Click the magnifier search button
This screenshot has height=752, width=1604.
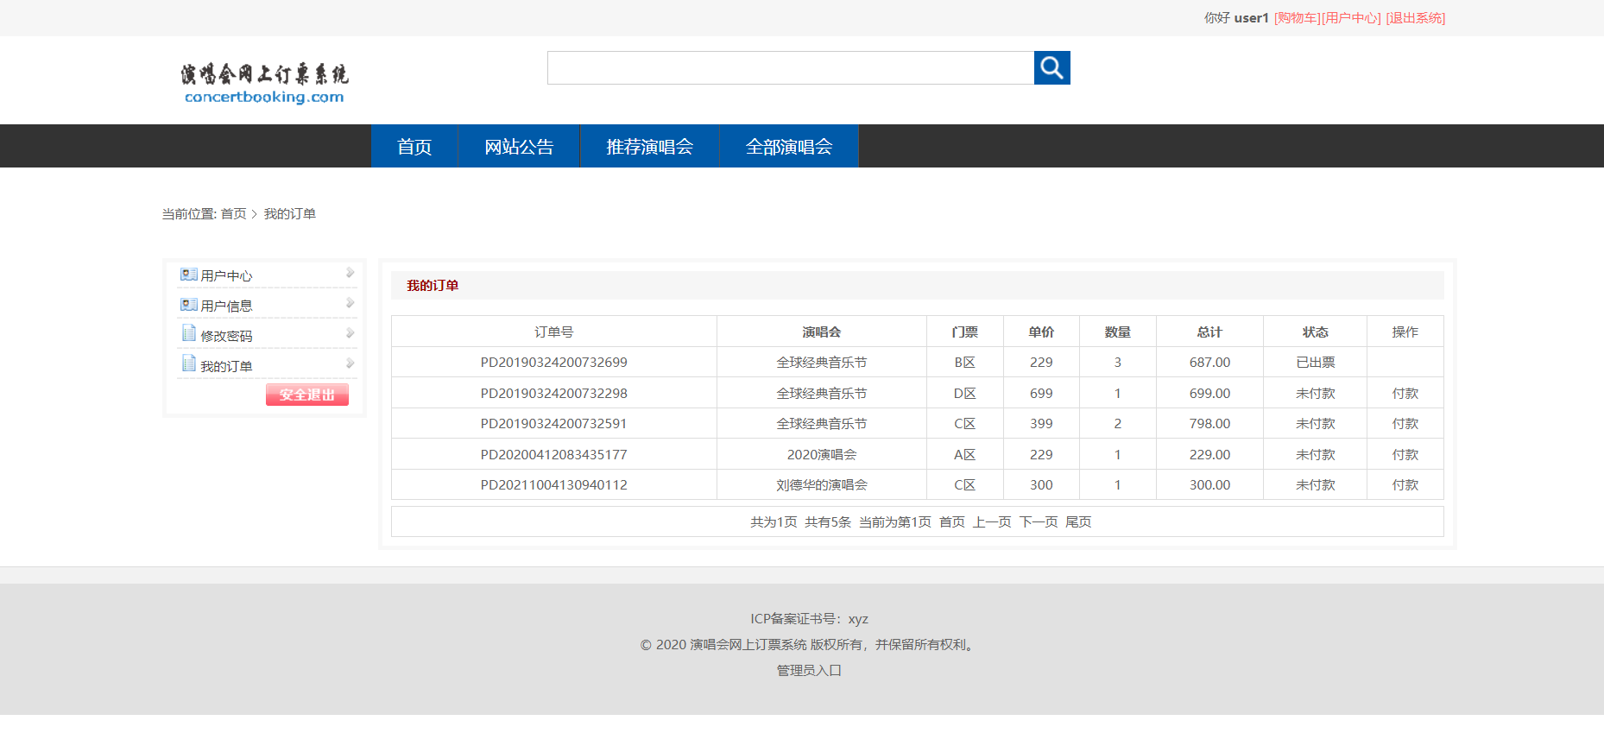(1051, 67)
